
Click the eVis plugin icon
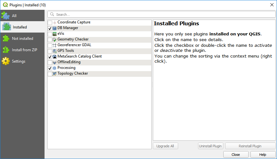pos(55,34)
